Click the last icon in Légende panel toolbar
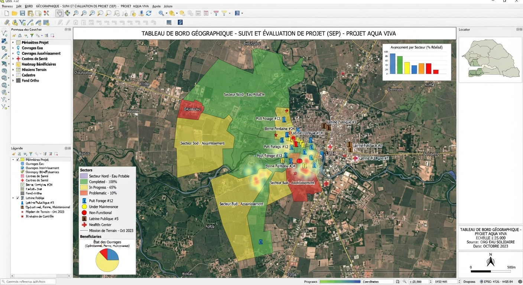Screen dimensions: 523x285 coord(56,154)
